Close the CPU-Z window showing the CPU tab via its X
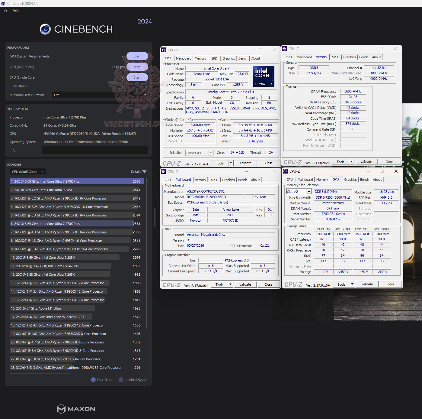422x419 pixels. pyautogui.click(x=274, y=50)
